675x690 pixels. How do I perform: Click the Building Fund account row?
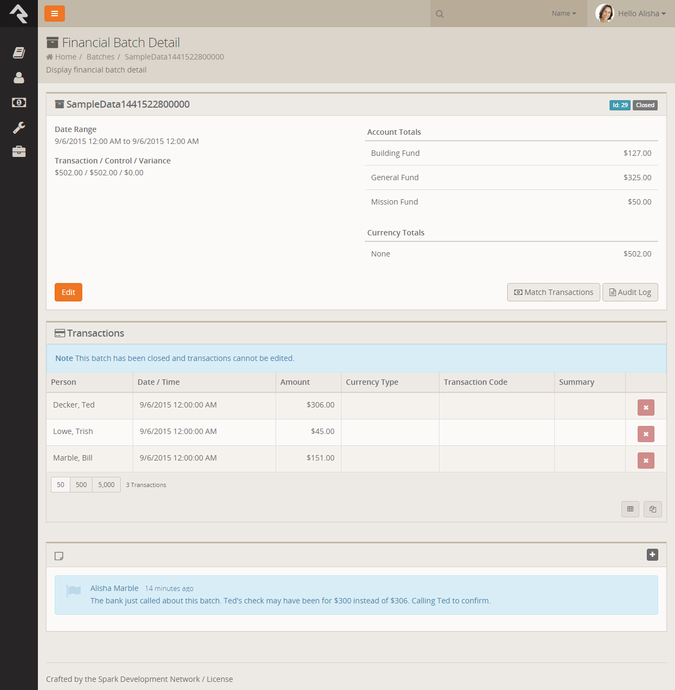coord(512,153)
